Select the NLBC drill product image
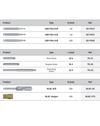Screen dimensions: 100x126 click(17, 89)
